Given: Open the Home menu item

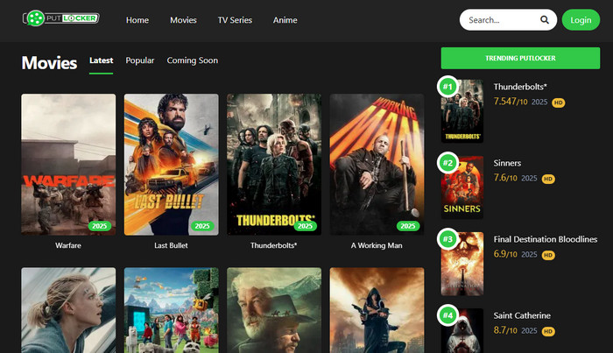Looking at the screenshot, I should [x=137, y=20].
